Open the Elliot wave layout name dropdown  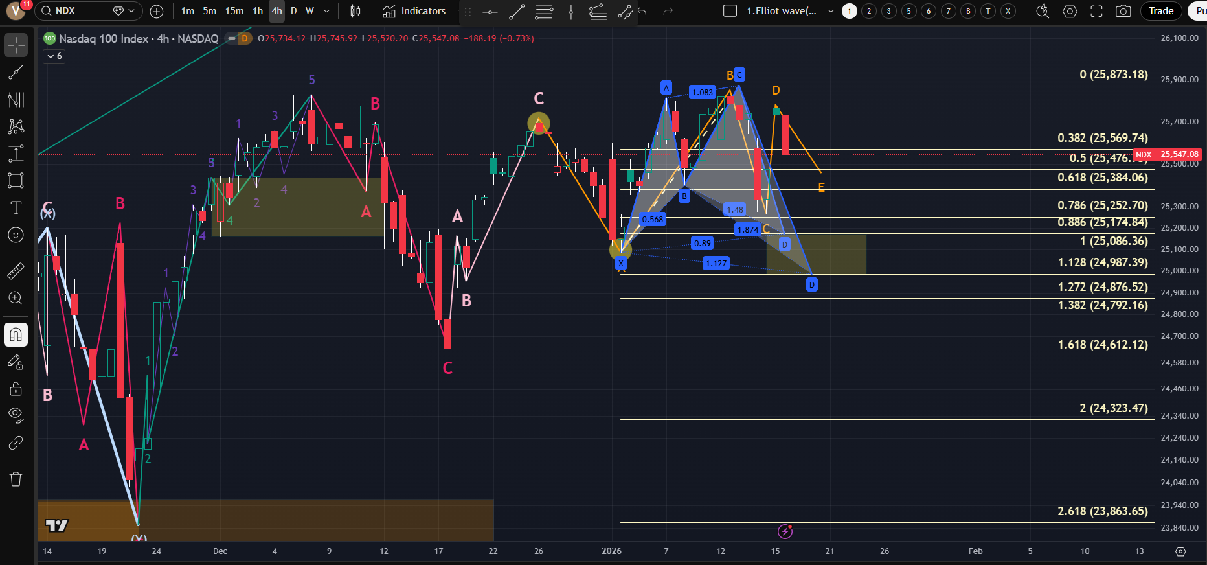pyautogui.click(x=831, y=11)
